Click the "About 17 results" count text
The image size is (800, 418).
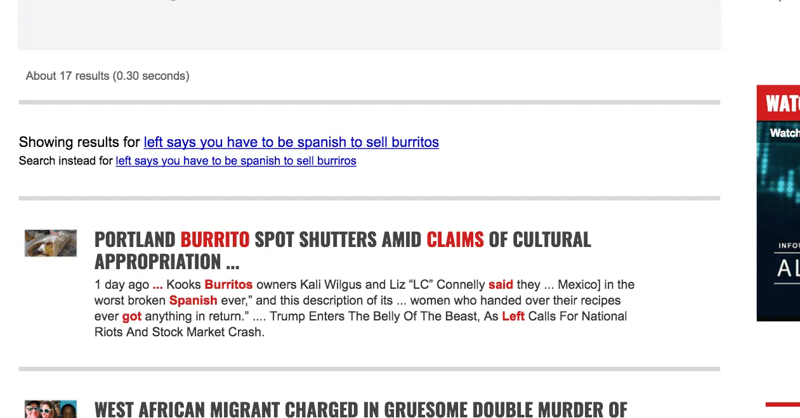(107, 76)
